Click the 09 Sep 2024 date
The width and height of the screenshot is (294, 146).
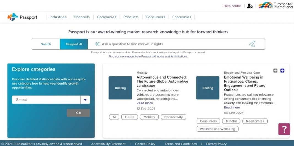(x=234, y=113)
